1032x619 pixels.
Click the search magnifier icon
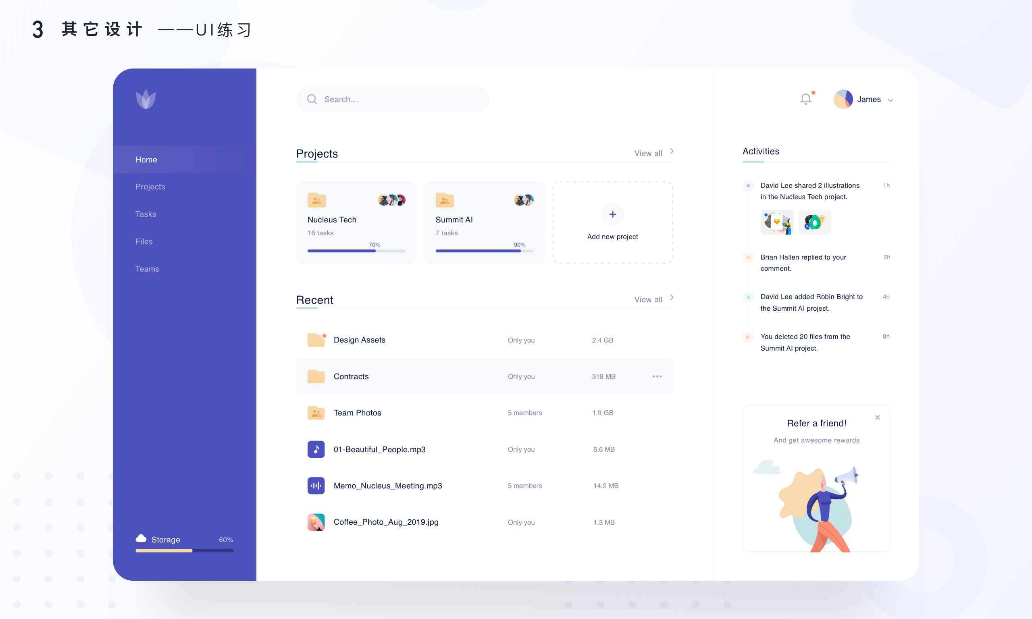[x=312, y=99]
